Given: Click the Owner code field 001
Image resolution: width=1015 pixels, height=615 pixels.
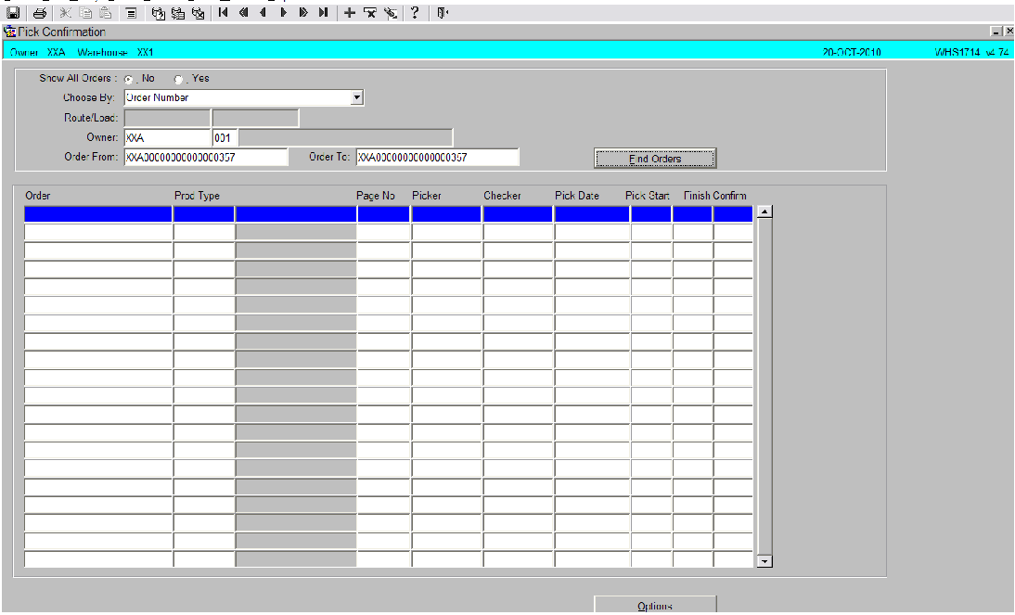Looking at the screenshot, I should tap(225, 138).
